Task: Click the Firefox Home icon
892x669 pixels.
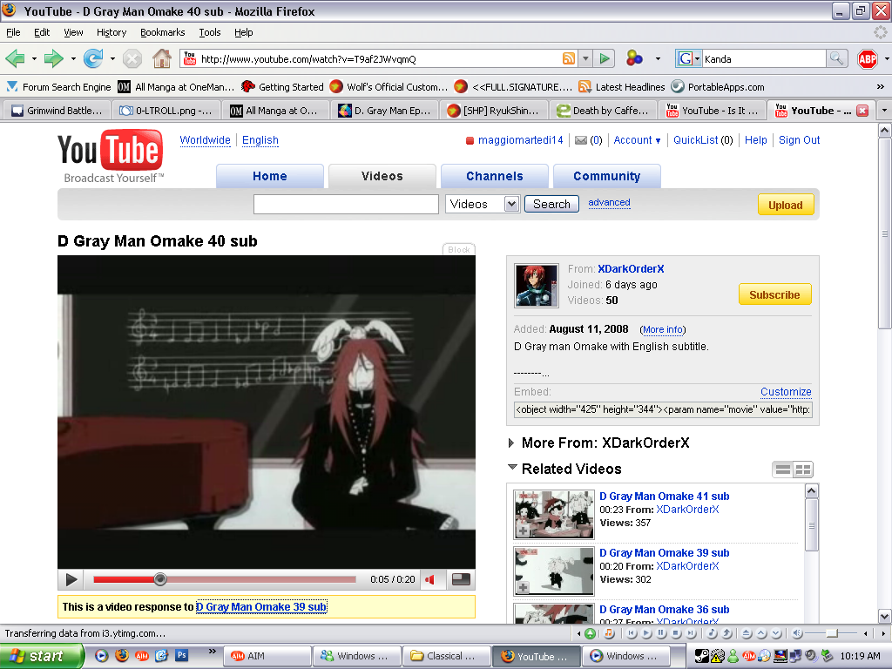Action: (x=161, y=58)
